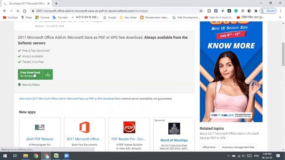The image size is (285, 160).
Task: Click the Paused profile button
Action: pyautogui.click(x=268, y=11)
